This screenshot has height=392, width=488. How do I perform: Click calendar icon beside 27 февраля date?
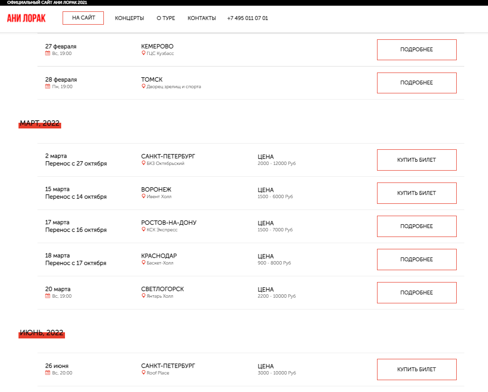point(47,54)
